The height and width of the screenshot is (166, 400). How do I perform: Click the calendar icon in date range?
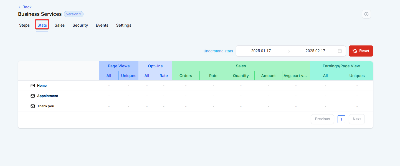(x=340, y=51)
